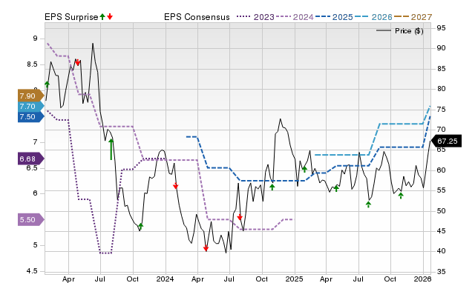Click the 55 value on the price axis
Screen dimensions: 475x283
coord(442,190)
